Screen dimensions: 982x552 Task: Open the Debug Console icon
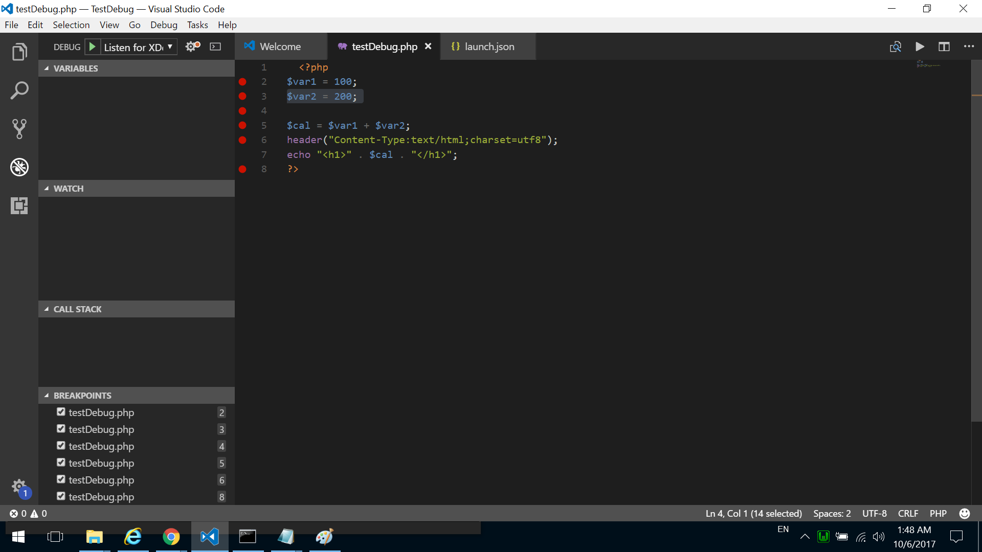(216, 47)
